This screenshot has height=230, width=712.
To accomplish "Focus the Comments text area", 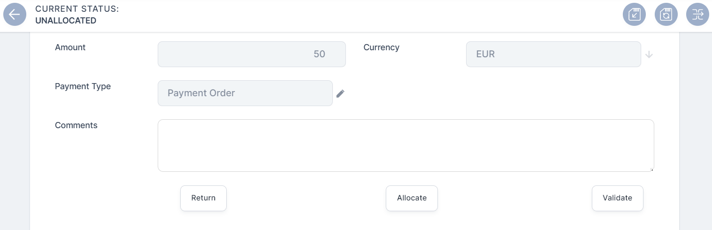I will tap(406, 146).
